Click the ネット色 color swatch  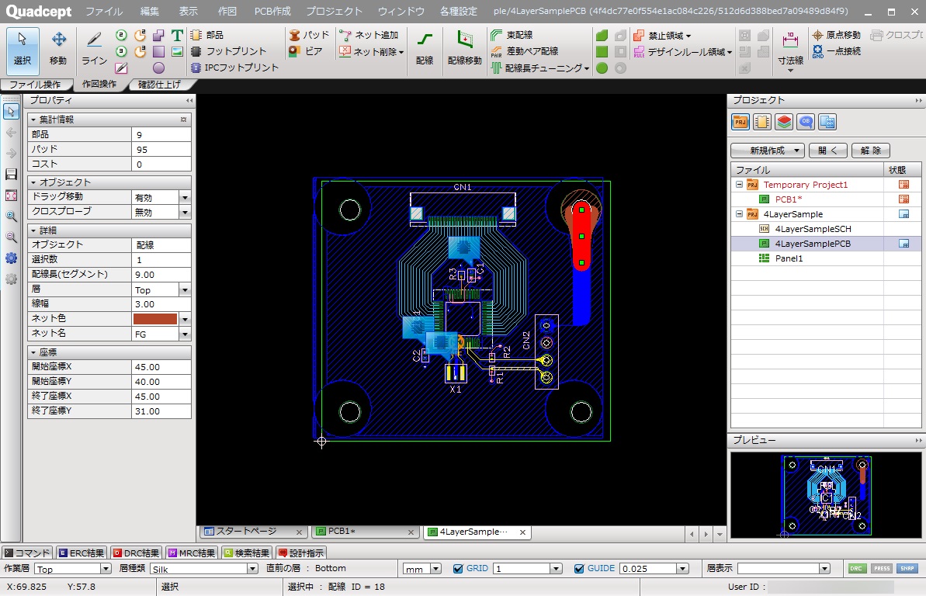point(155,319)
